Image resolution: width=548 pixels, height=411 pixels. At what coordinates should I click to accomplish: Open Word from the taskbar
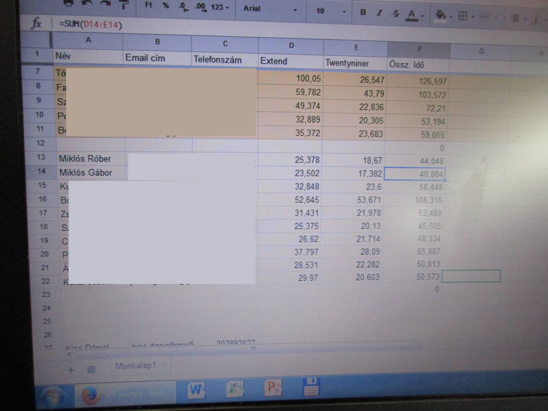tap(196, 389)
